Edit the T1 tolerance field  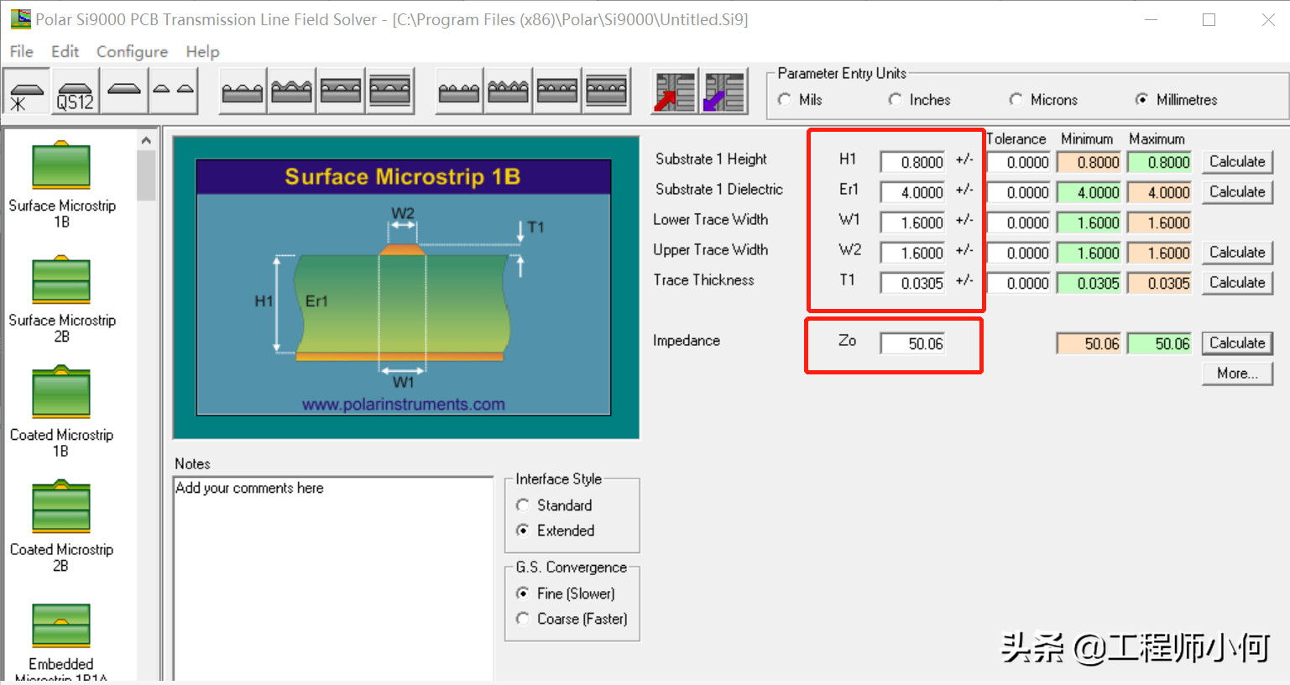[x=1019, y=283]
